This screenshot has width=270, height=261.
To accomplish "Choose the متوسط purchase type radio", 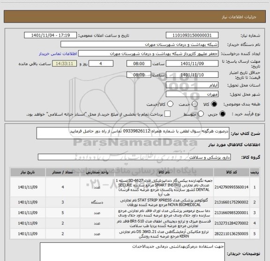I will click(201, 114).
